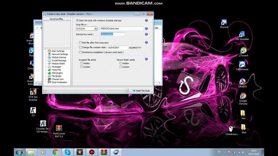The width and height of the screenshot is (278, 156).
Task: Click the star icon in the taskbar
Action: click(x=79, y=152)
